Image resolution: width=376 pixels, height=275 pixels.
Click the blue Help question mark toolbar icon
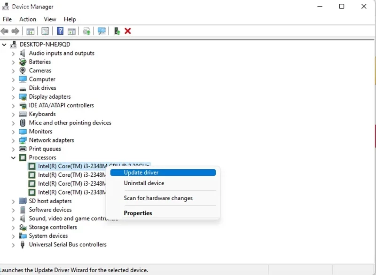point(60,31)
